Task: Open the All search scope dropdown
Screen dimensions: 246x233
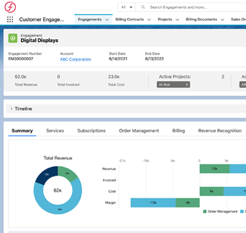Action: (x=127, y=7)
